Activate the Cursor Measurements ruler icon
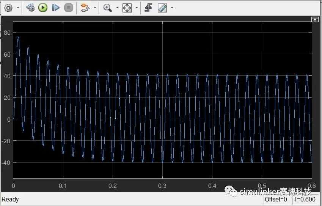The height and width of the screenshot is (206, 322). (x=162, y=8)
